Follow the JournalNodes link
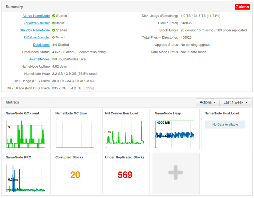254x198 pixels. (39, 59)
